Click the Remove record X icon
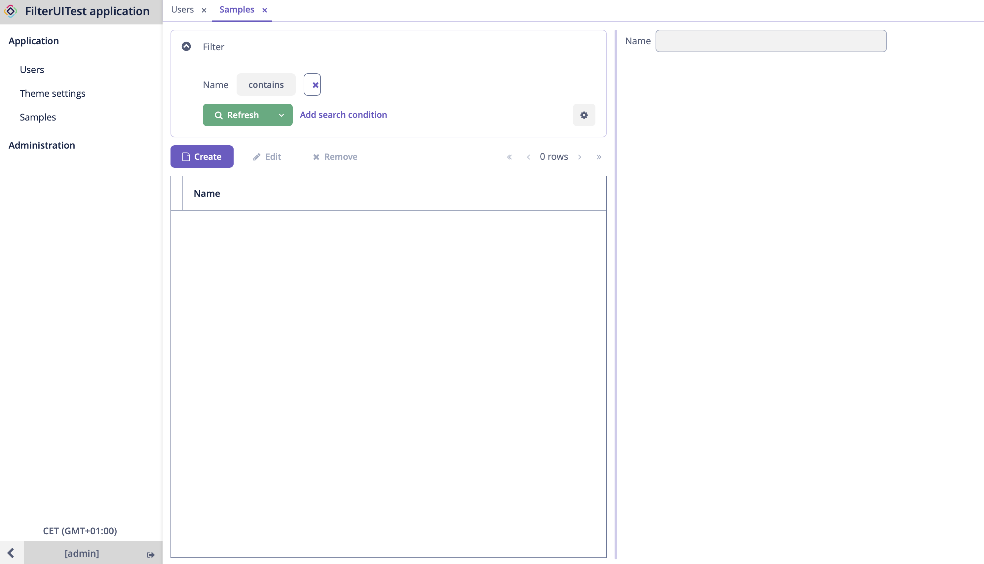984x564 pixels. point(315,157)
